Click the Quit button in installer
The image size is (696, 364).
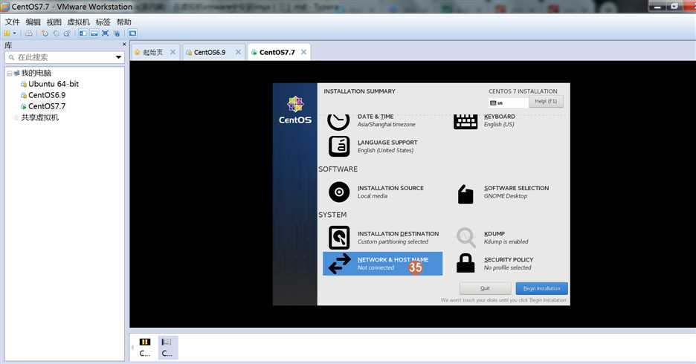click(x=485, y=288)
